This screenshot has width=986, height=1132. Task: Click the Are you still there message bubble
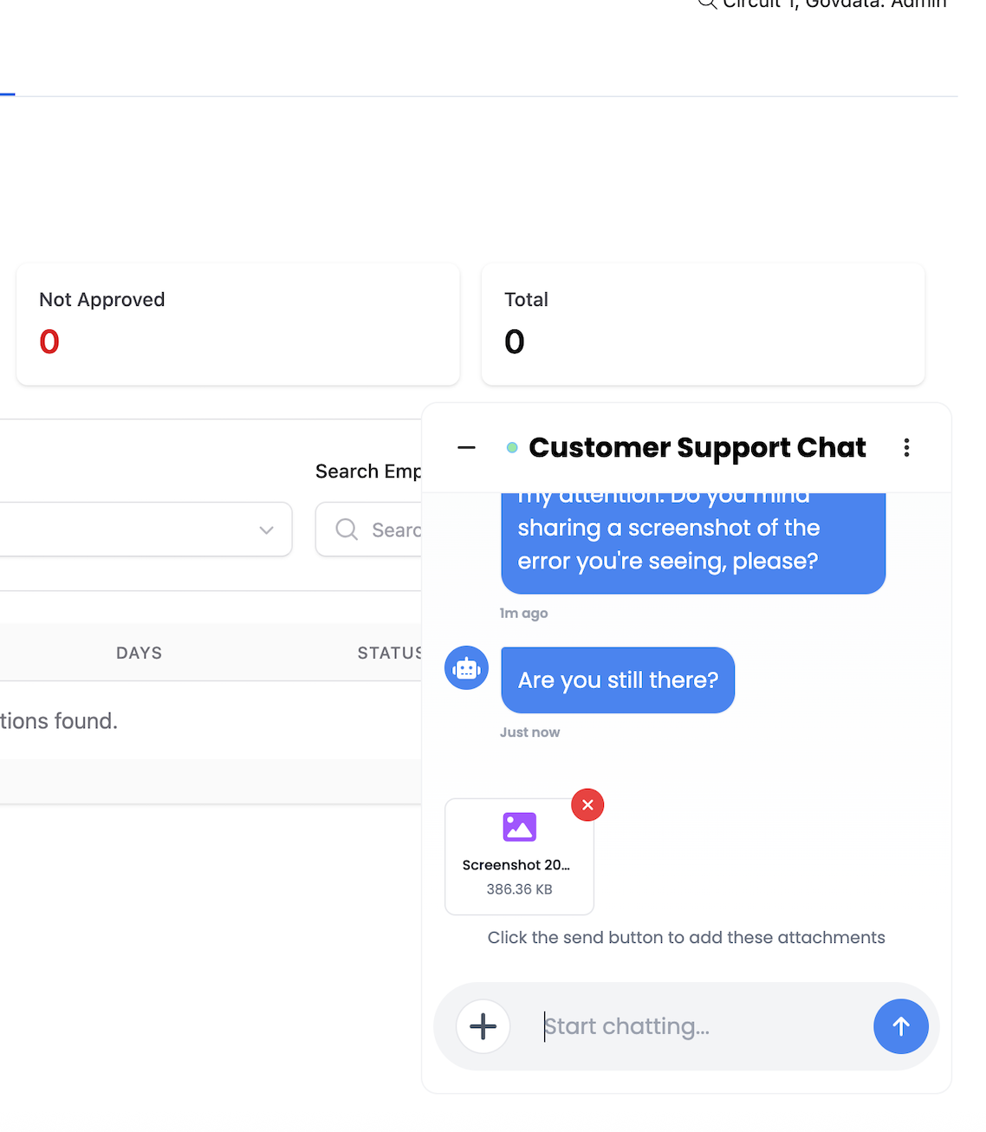tap(617, 680)
